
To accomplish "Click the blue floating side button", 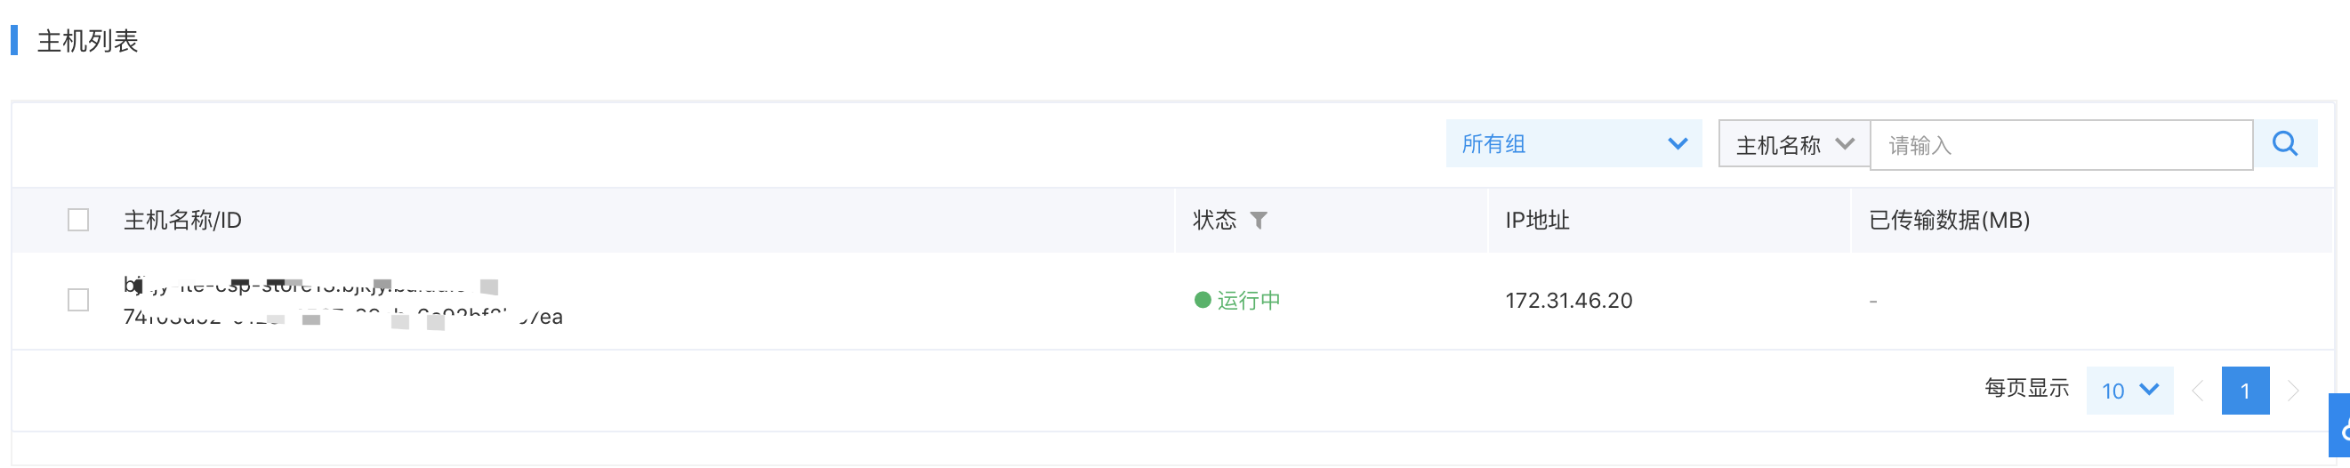I will (x=2339, y=426).
